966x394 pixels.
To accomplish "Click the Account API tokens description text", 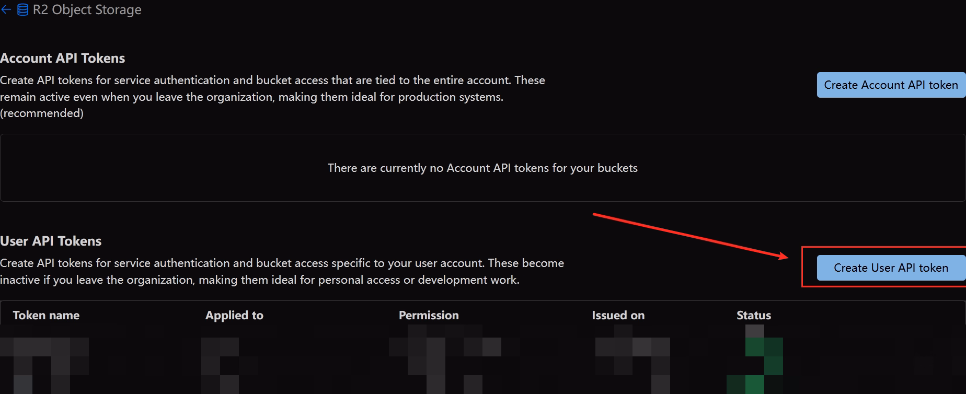I will coord(272,97).
